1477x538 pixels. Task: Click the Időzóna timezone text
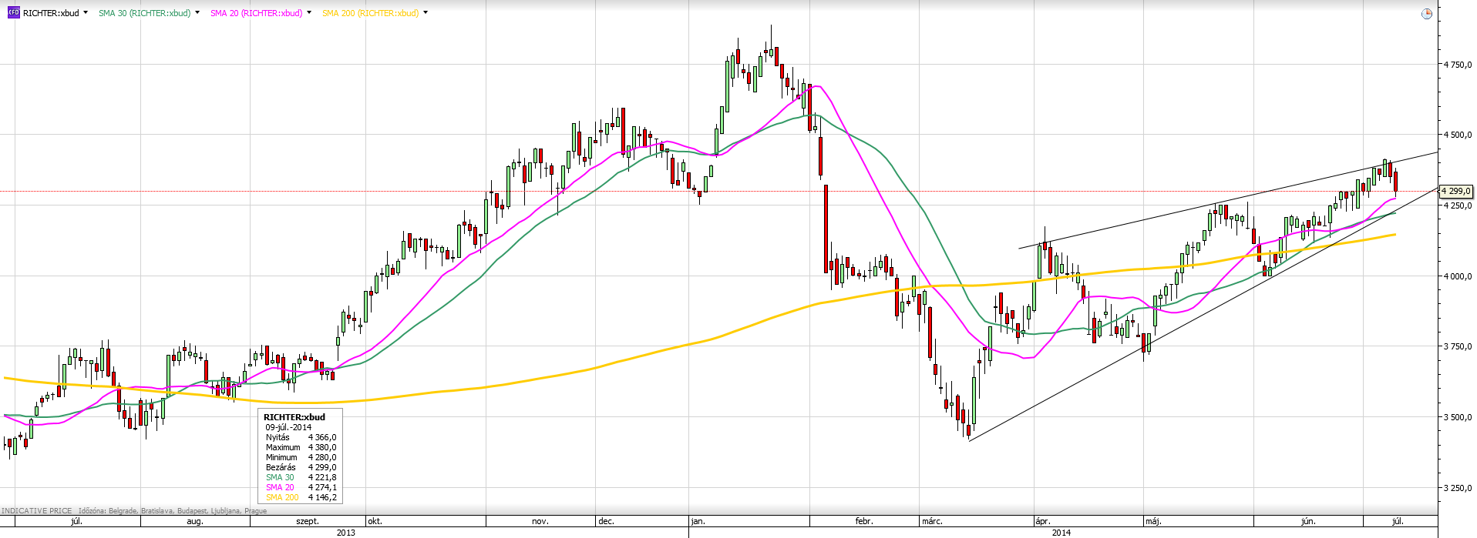(173, 510)
